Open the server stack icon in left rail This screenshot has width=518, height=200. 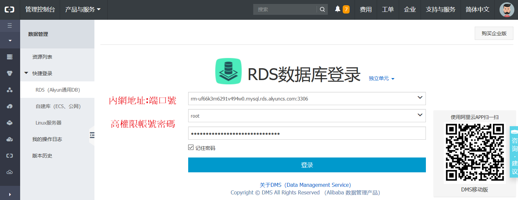[10, 57]
